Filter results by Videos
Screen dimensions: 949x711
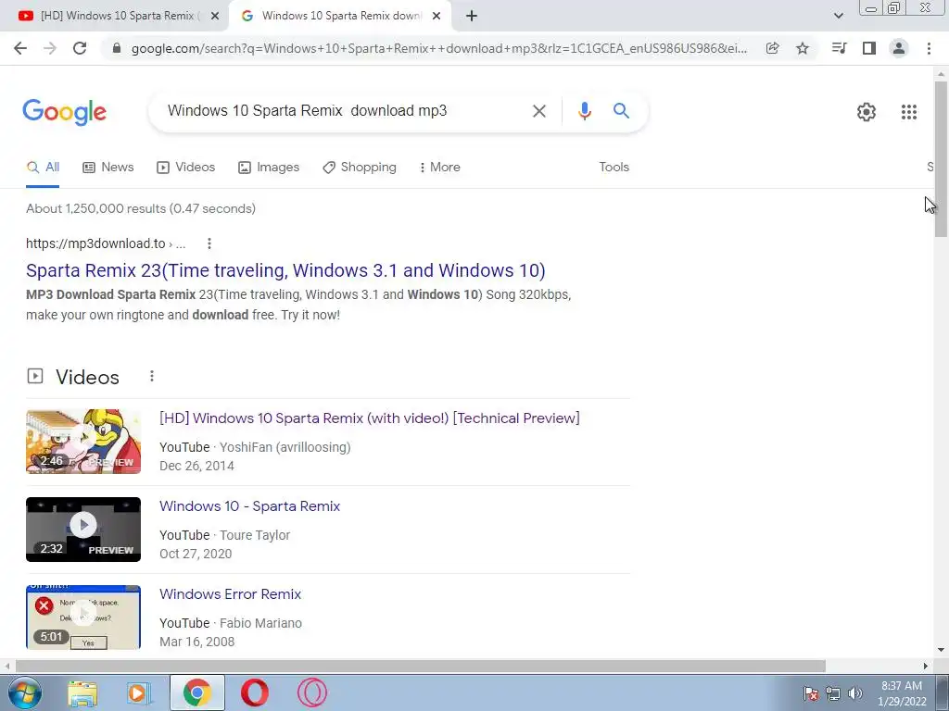185,168
